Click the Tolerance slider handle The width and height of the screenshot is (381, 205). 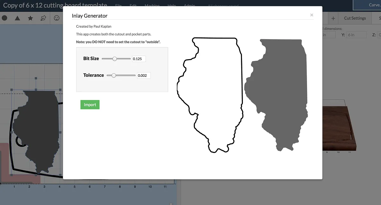tap(114, 75)
